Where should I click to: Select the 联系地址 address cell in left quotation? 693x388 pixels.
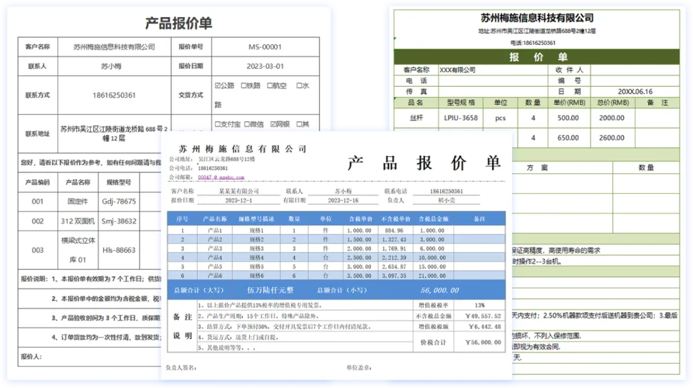114,134
